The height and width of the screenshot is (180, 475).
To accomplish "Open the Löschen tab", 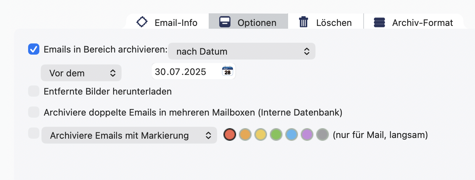I will coord(325,22).
